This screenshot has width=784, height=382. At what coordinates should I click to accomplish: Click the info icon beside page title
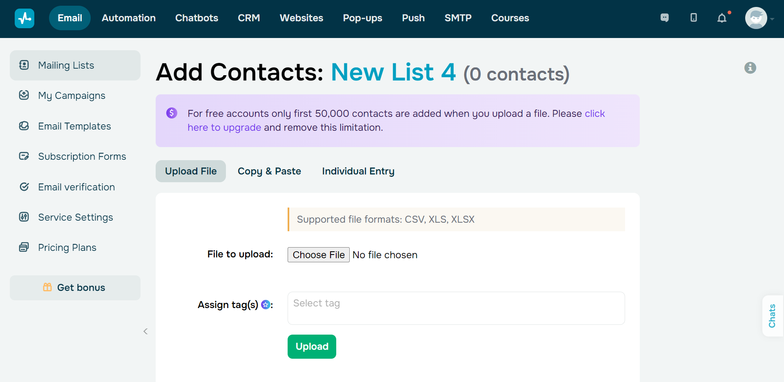point(750,68)
